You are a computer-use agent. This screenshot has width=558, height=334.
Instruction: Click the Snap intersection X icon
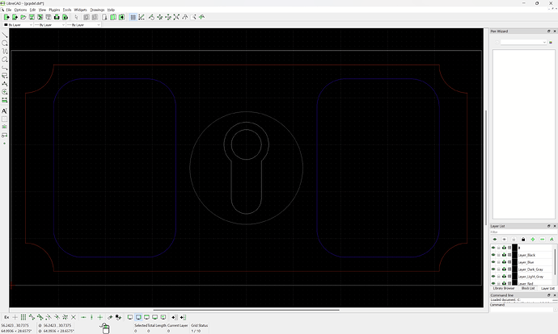coord(74,317)
